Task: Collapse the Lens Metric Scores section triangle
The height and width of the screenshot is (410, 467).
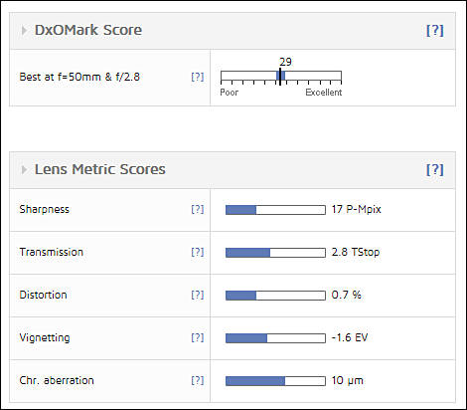Action: tap(24, 170)
